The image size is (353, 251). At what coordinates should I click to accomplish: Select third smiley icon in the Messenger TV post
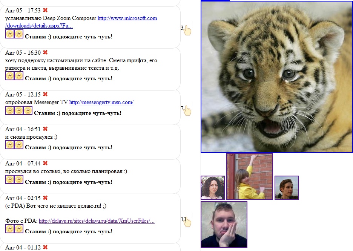[x=28, y=110]
